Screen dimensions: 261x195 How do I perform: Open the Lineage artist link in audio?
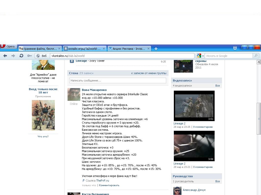pos(81,61)
